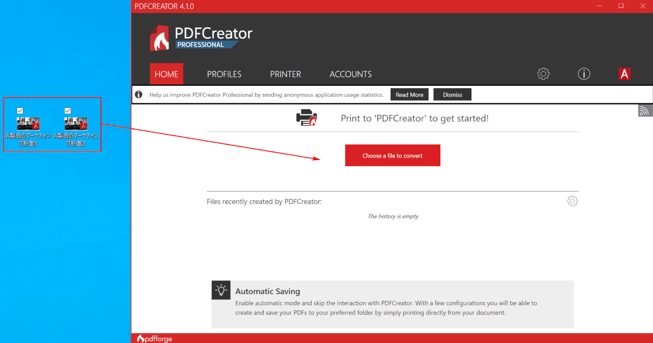653x343 pixels.
Task: Click the file name label A製品のマーケティング計画1
Action: 28,140
